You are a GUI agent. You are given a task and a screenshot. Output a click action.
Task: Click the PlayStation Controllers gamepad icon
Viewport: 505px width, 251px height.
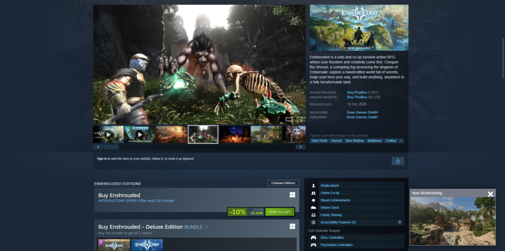313,245
